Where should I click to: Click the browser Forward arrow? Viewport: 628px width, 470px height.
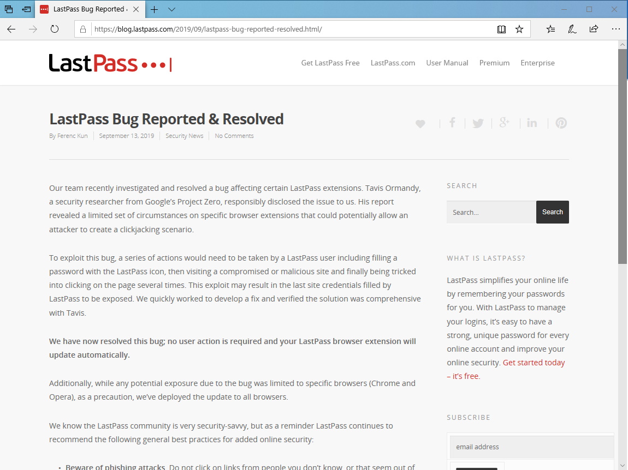pos(33,29)
